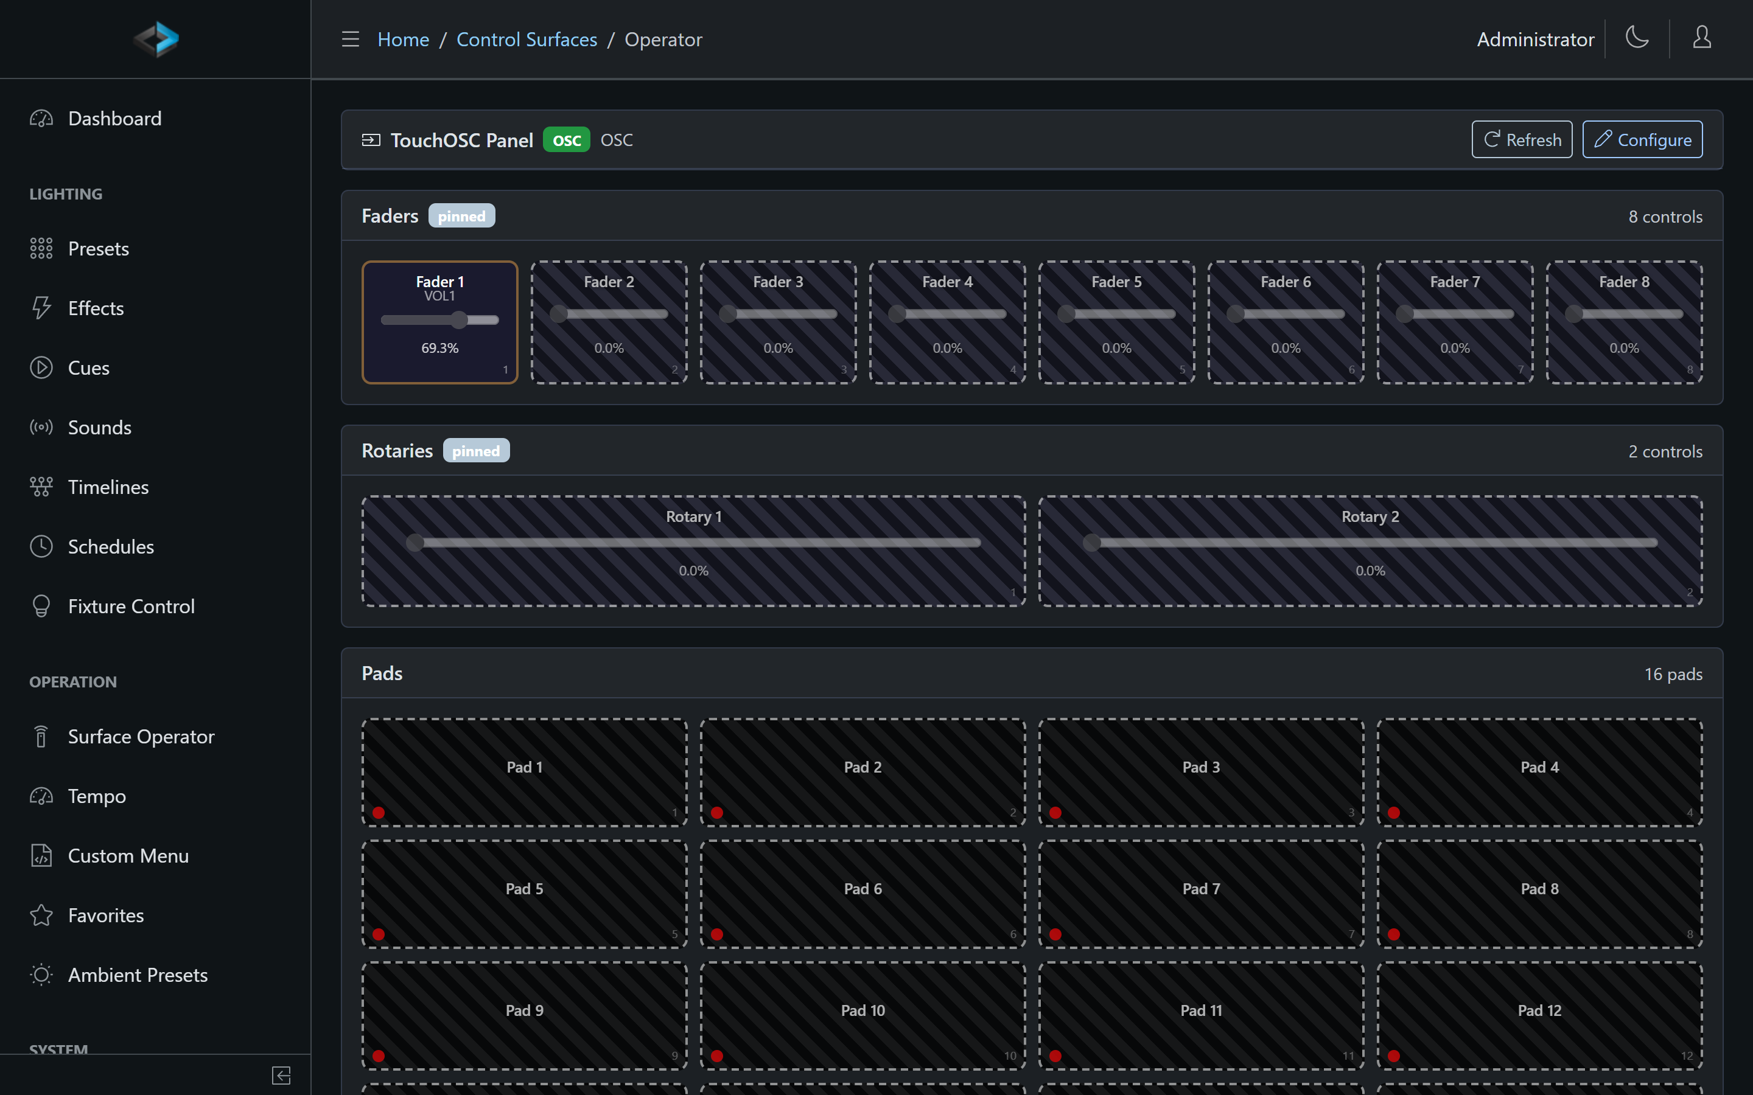
Task: Open the Dashboard page
Action: pos(155,118)
